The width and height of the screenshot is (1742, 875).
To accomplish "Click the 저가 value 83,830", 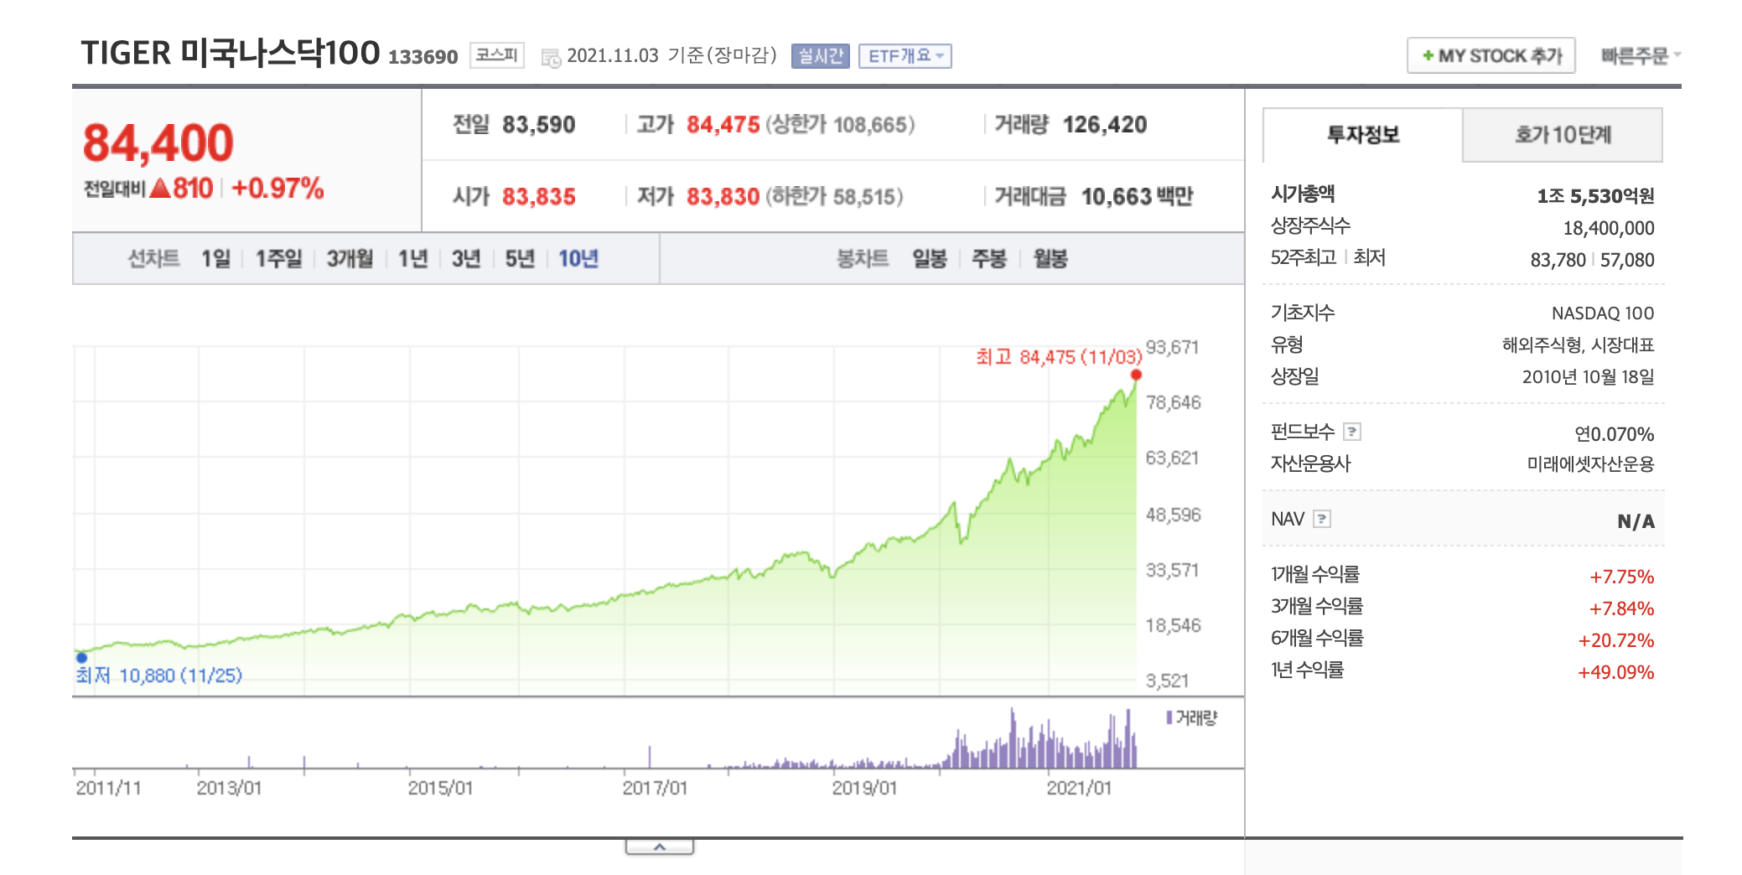I will click(x=723, y=197).
